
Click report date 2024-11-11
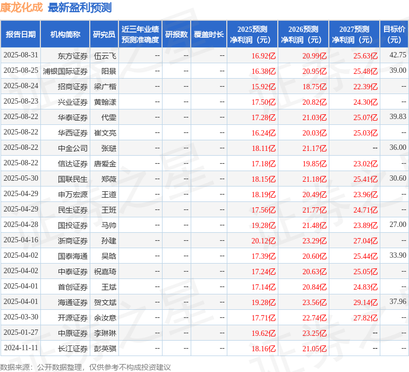point(21,348)
